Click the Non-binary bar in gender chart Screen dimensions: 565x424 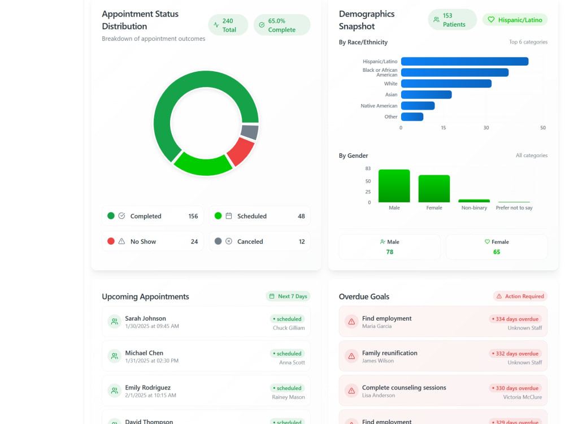[474, 201]
